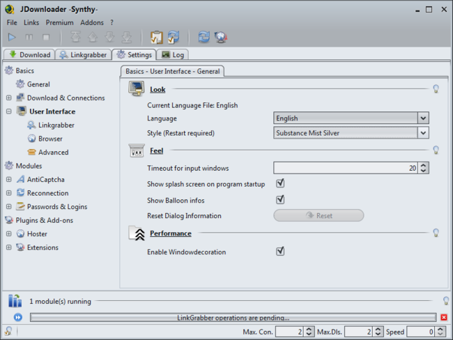The image size is (453, 340).
Task: Click the JDownloader globe title bar icon
Action: coord(10,9)
